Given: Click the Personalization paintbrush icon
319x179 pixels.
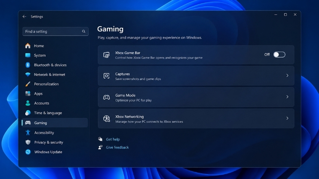Looking at the screenshot, I should click(x=28, y=84).
